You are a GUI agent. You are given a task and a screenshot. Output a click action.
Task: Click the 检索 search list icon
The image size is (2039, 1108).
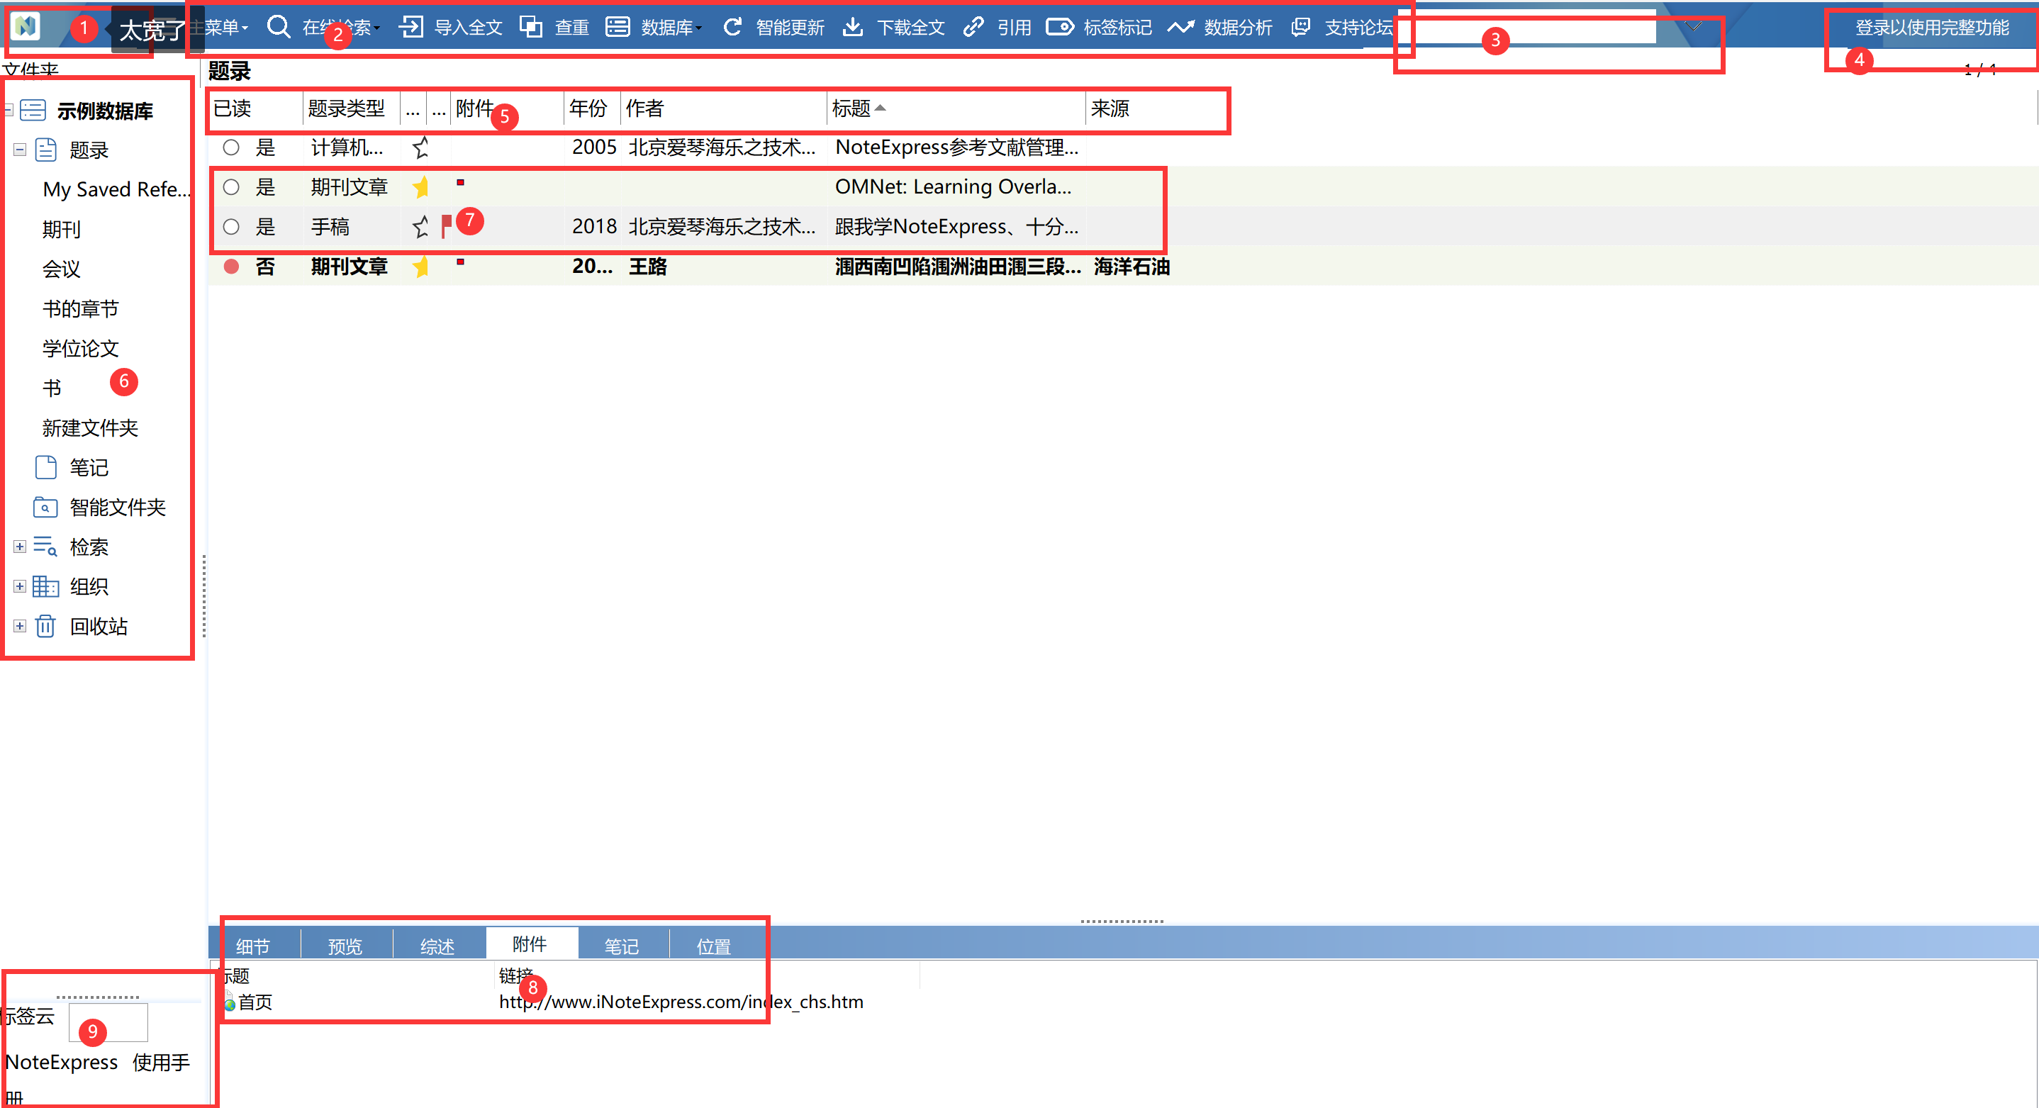coord(45,546)
